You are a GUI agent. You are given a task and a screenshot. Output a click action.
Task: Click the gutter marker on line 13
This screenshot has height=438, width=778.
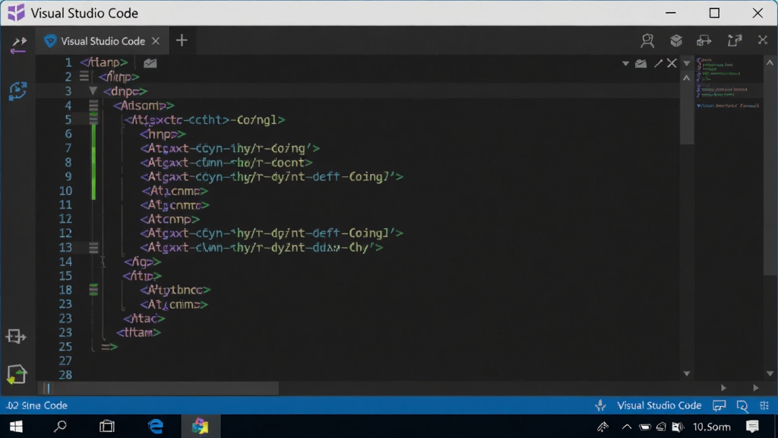[x=93, y=247]
